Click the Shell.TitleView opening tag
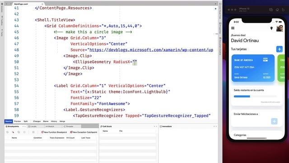 point(55,20)
